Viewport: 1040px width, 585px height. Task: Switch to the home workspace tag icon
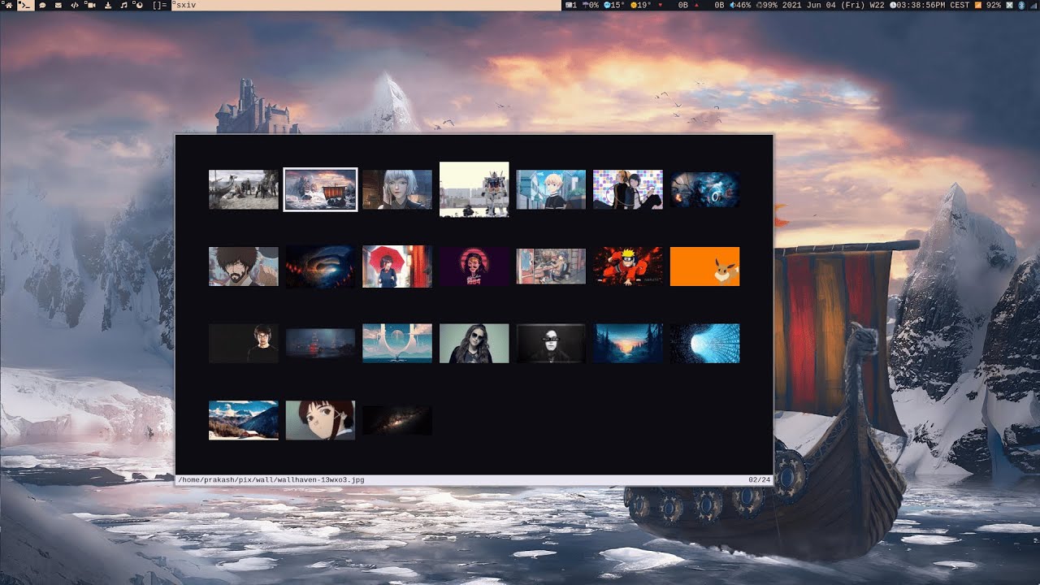8,5
